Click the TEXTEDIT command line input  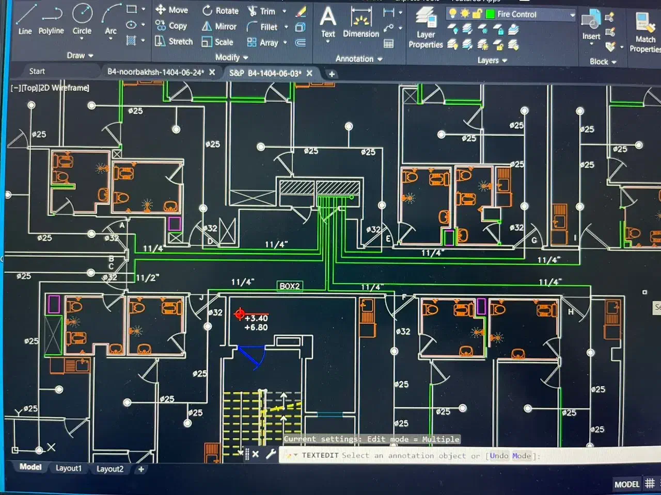click(x=413, y=456)
